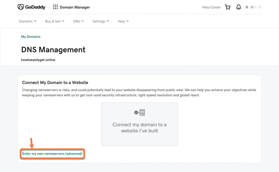279x172 pixels.
Task: Open the Help navigation dropdown
Action: 123,21
